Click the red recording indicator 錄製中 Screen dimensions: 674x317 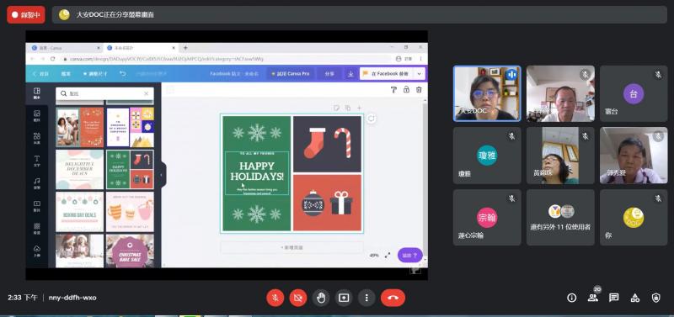point(26,14)
